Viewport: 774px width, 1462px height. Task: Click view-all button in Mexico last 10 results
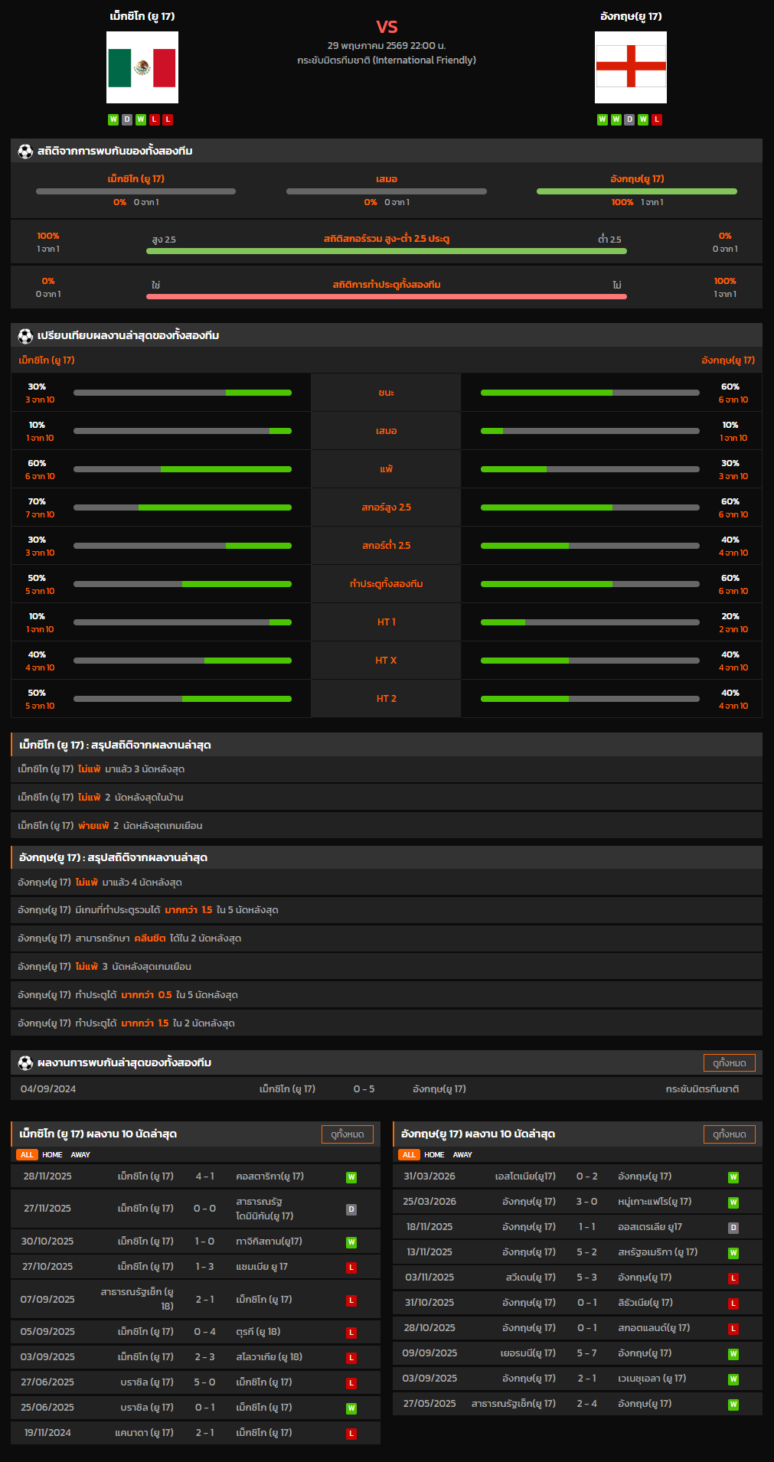click(348, 1134)
